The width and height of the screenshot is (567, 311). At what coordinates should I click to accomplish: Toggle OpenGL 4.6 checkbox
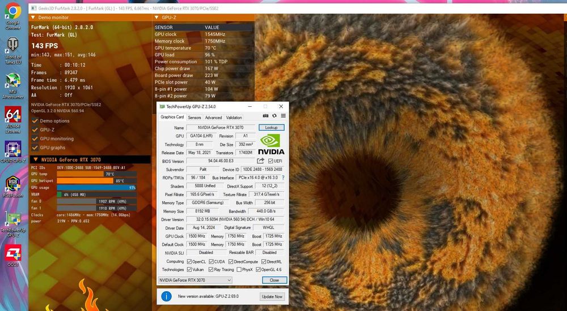pos(258,270)
